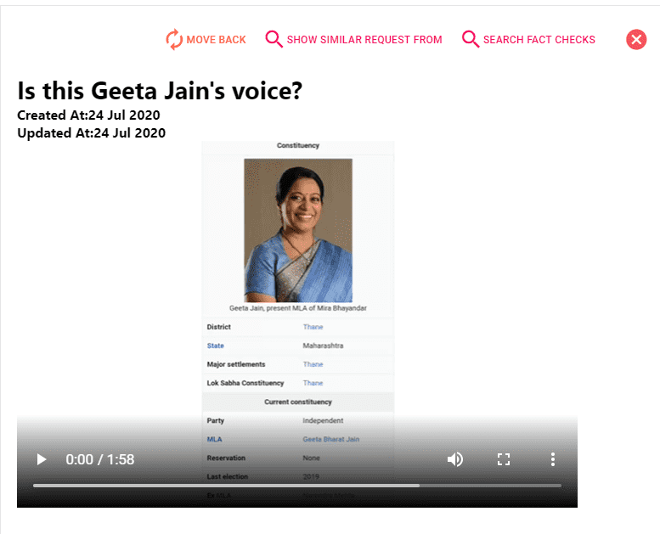Screen dimensions: 660x534
Task: Play the video
Action: [42, 459]
